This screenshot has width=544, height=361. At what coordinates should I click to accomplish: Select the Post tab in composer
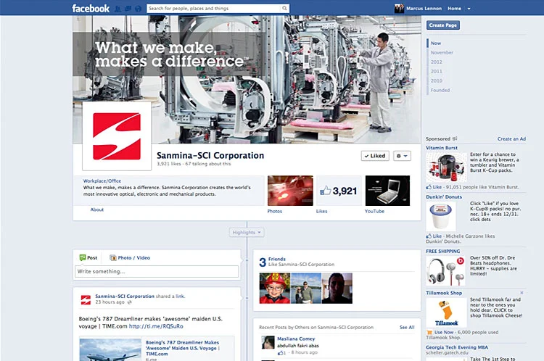88,257
